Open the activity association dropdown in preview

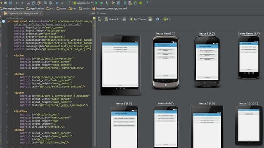[151, 19]
